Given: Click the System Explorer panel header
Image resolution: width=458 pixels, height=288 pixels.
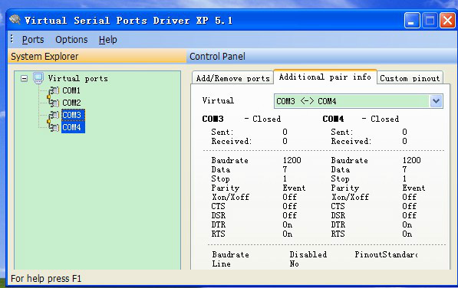Looking at the screenshot, I should click(x=97, y=56).
